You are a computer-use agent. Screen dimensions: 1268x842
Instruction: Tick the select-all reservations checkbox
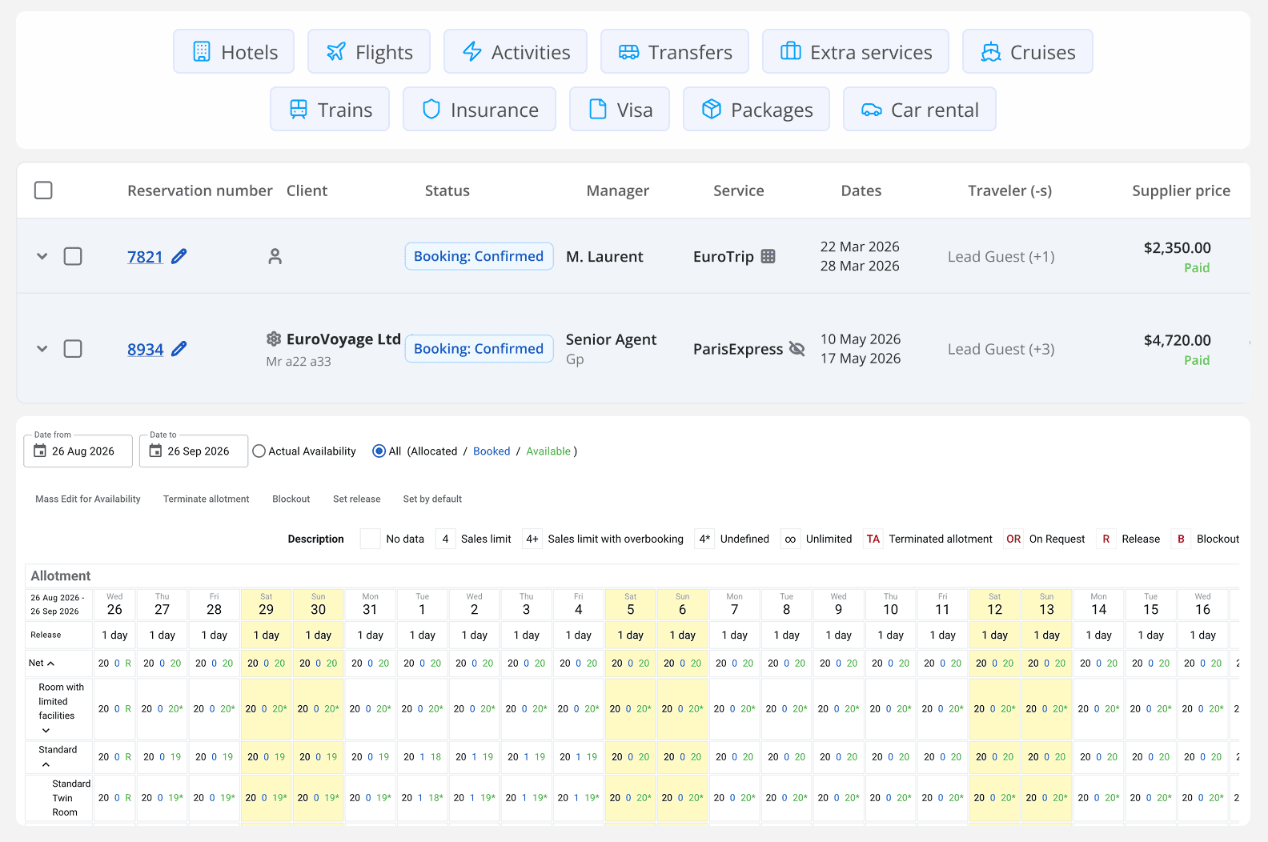click(x=43, y=190)
